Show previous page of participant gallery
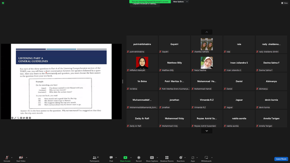 pyautogui.click(x=207, y=32)
